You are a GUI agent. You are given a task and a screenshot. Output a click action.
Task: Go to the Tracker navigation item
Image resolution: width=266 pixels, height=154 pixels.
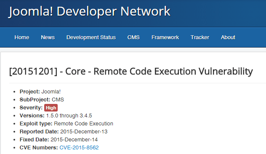click(200, 37)
